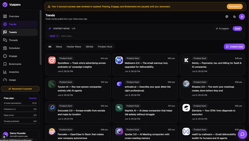Click the Elentaria product icon
Image resolution: width=249 pixels, height=141 pixels.
click(x=186, y=108)
